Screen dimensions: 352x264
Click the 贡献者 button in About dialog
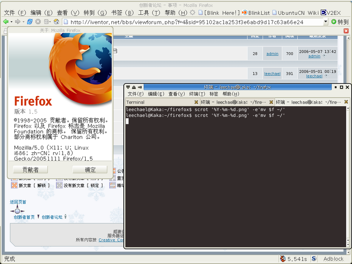coord(30,169)
